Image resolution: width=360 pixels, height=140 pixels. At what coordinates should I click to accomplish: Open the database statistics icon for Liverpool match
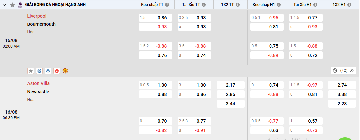[x=39, y=70]
